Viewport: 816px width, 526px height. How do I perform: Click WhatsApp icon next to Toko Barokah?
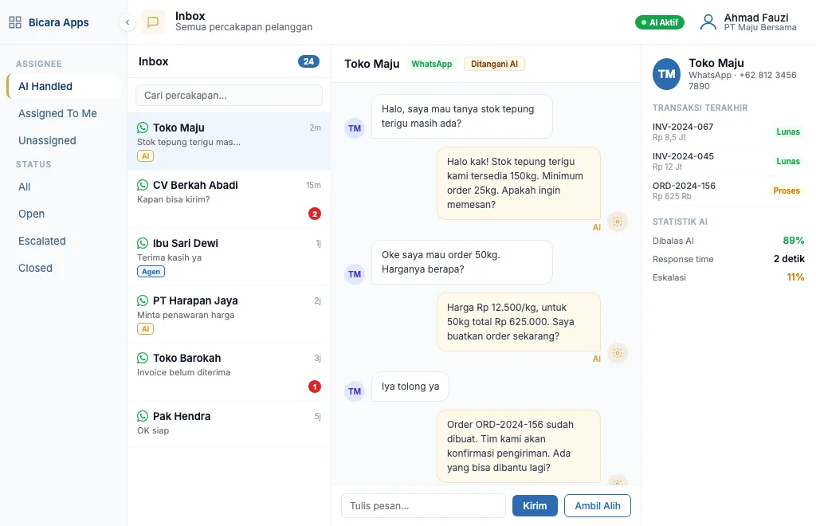[x=143, y=358]
